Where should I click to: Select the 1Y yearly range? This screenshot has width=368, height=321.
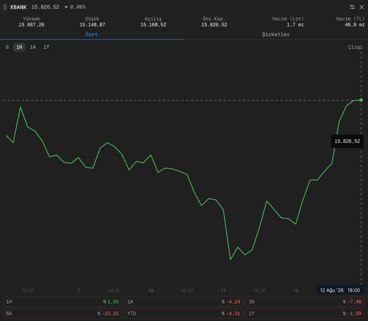(x=46, y=47)
